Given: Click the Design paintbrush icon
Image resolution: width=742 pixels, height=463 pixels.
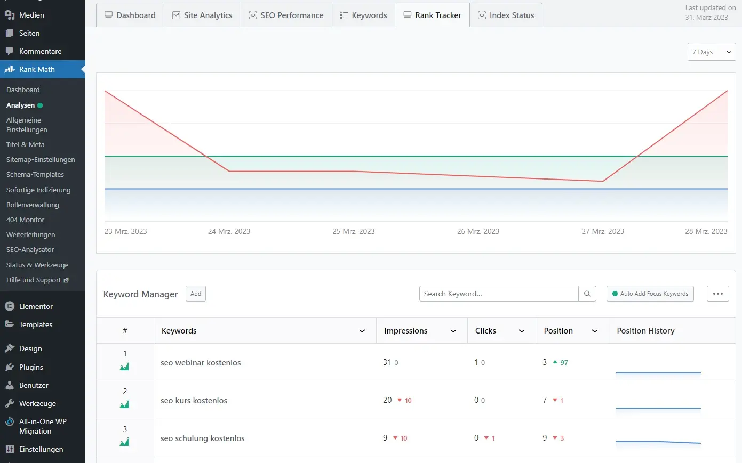Looking at the screenshot, I should [10, 348].
